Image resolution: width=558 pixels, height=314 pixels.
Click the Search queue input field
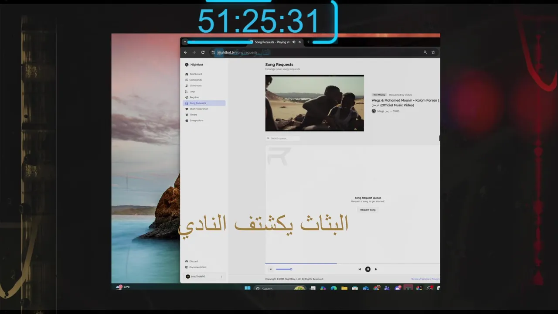(x=283, y=138)
